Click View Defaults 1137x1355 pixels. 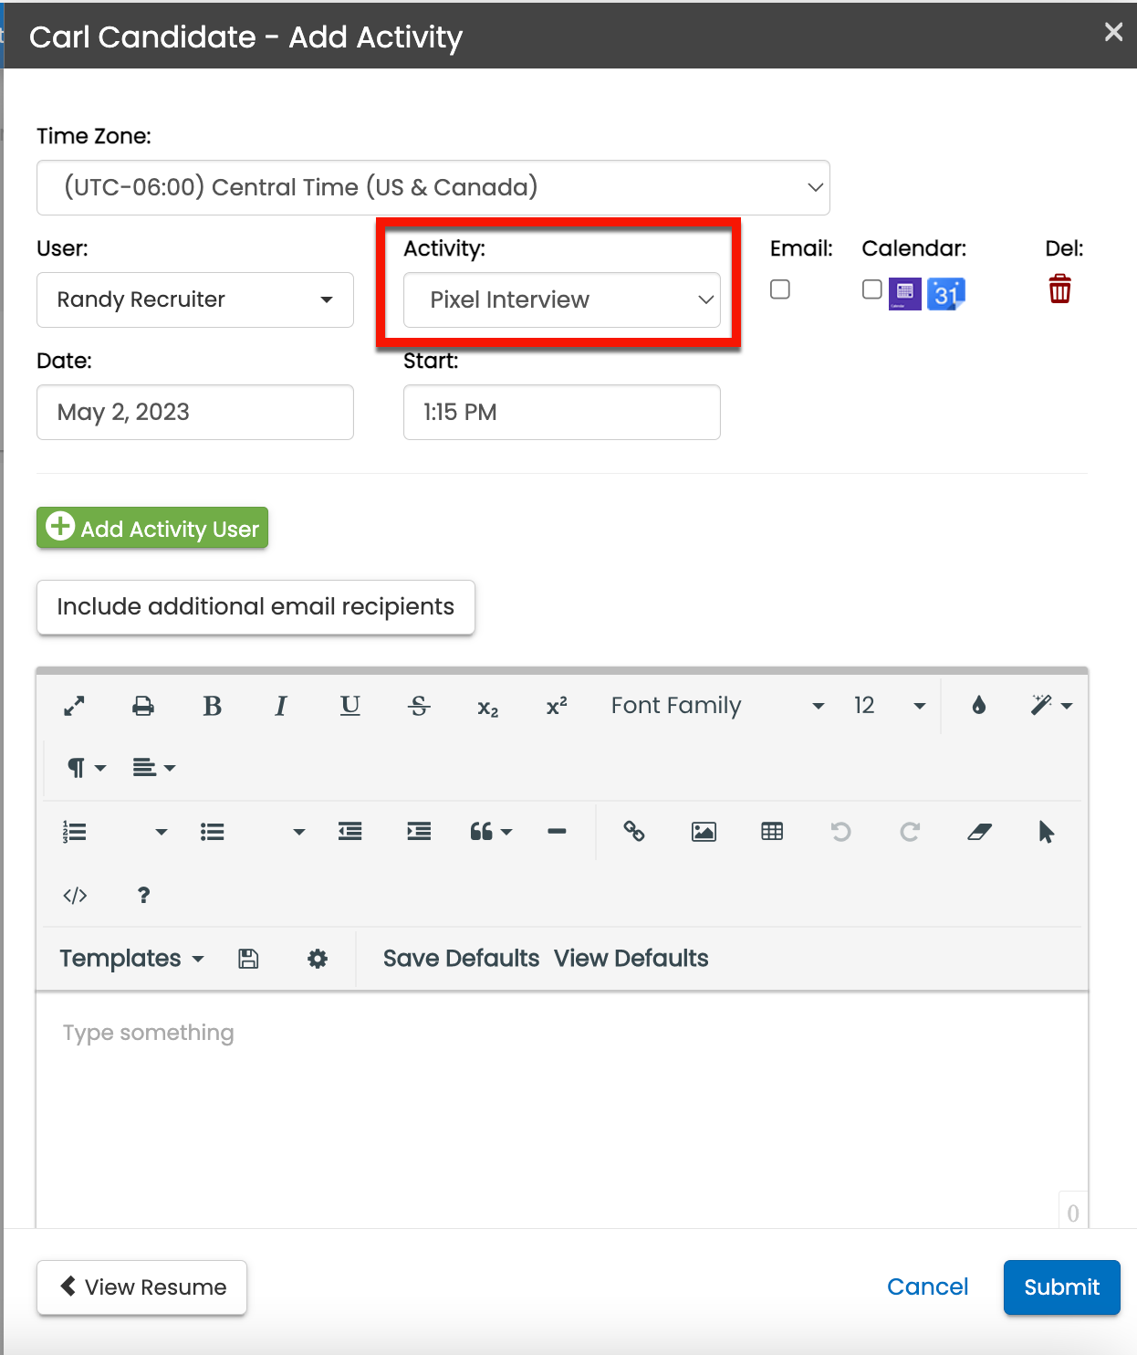click(631, 959)
